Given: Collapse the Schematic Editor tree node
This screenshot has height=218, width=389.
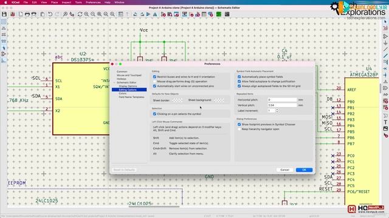Looking at the screenshot, I should (x=114, y=82).
